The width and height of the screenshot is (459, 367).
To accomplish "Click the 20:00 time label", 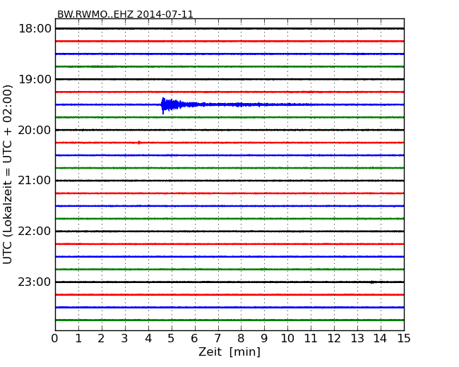I will (35, 130).
